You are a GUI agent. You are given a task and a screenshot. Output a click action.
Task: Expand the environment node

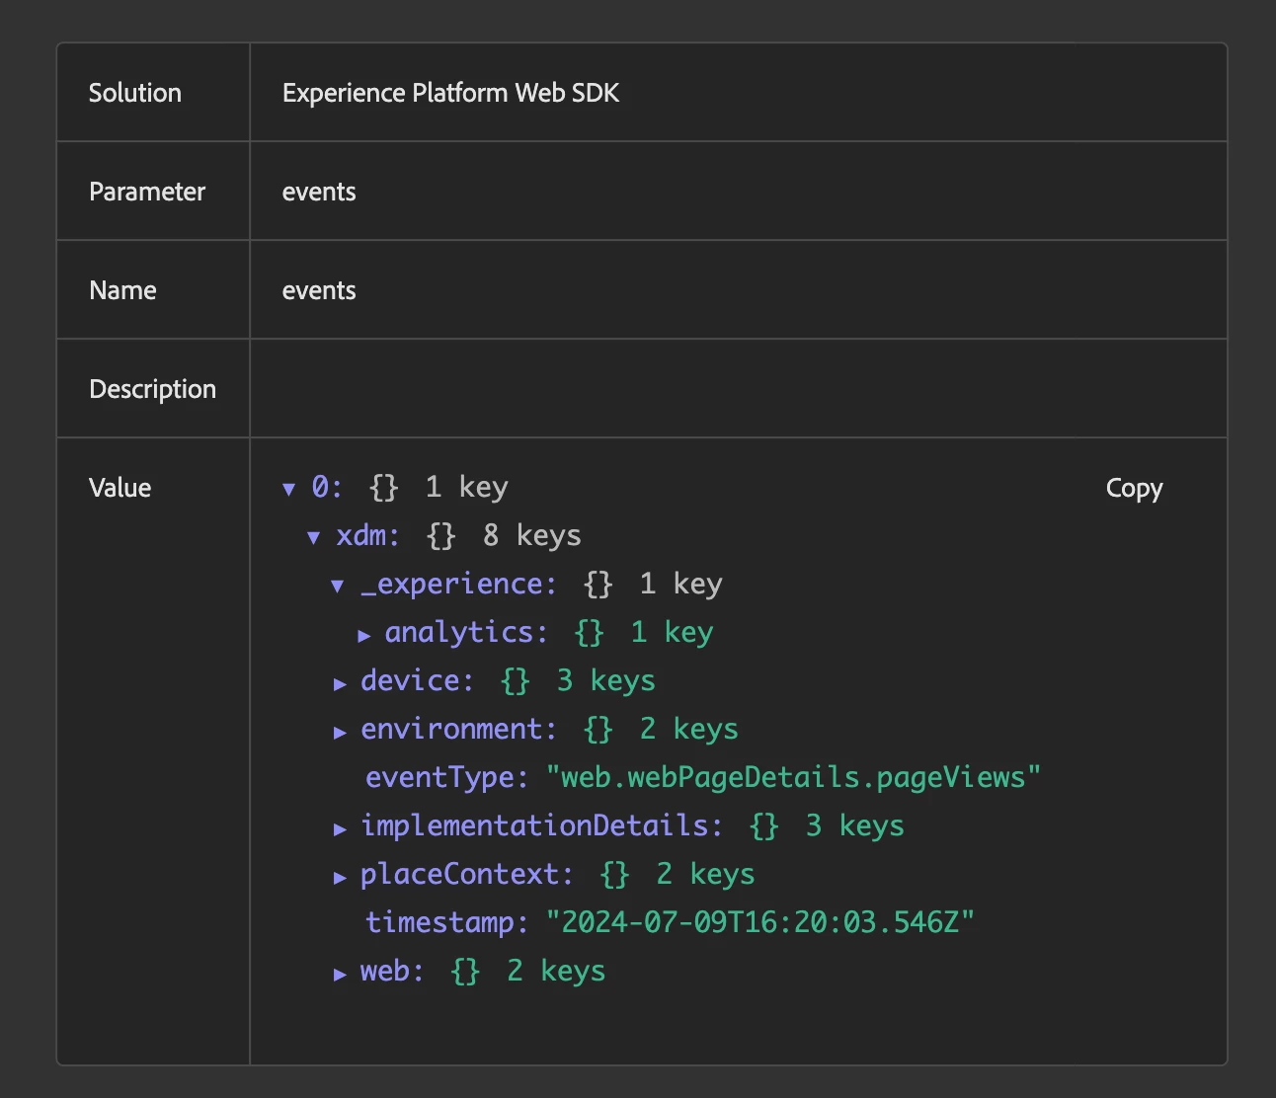tap(340, 732)
